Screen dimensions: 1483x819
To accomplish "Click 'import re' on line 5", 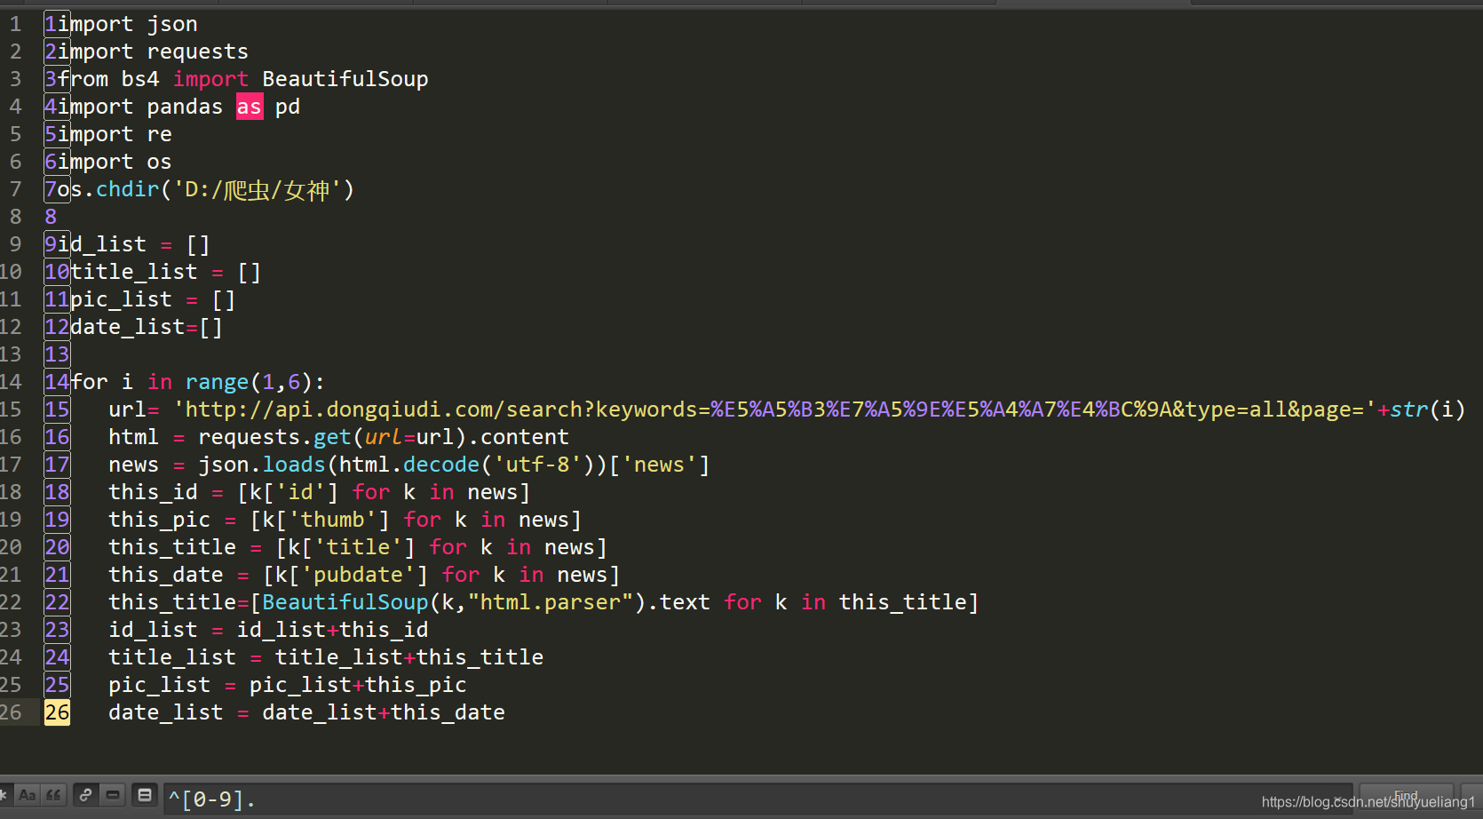I will click(x=115, y=134).
